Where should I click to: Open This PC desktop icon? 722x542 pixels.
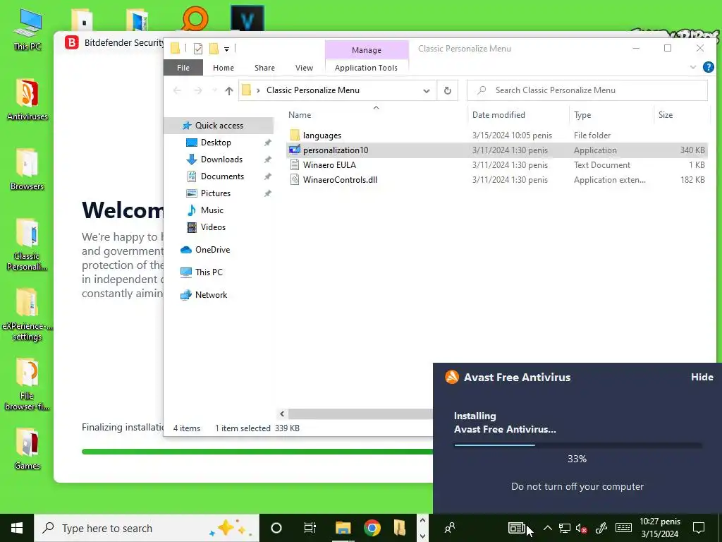(27, 29)
